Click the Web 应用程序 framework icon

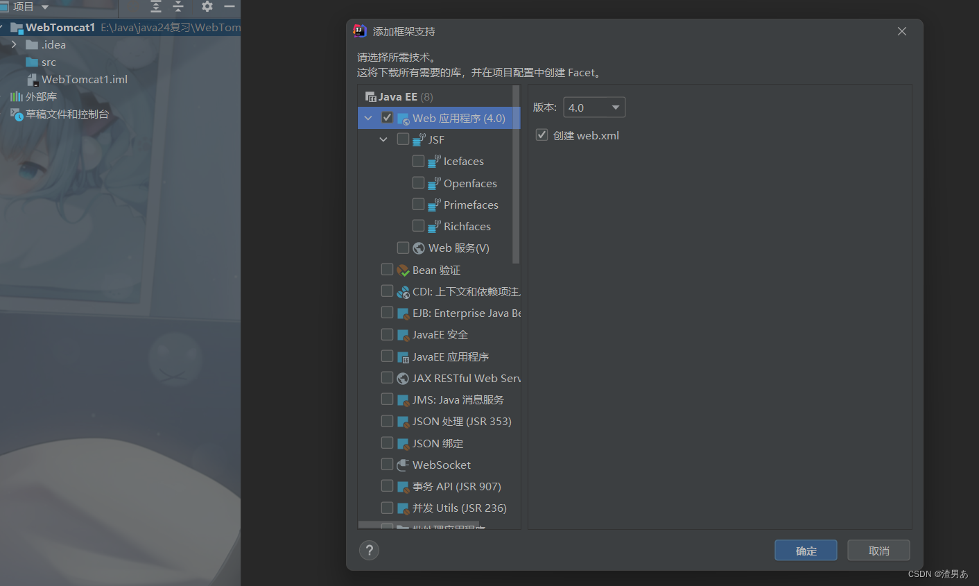404,119
